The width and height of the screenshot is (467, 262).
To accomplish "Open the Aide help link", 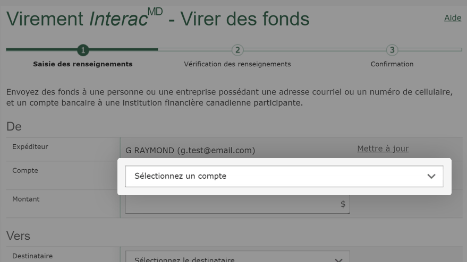I will [x=453, y=18].
